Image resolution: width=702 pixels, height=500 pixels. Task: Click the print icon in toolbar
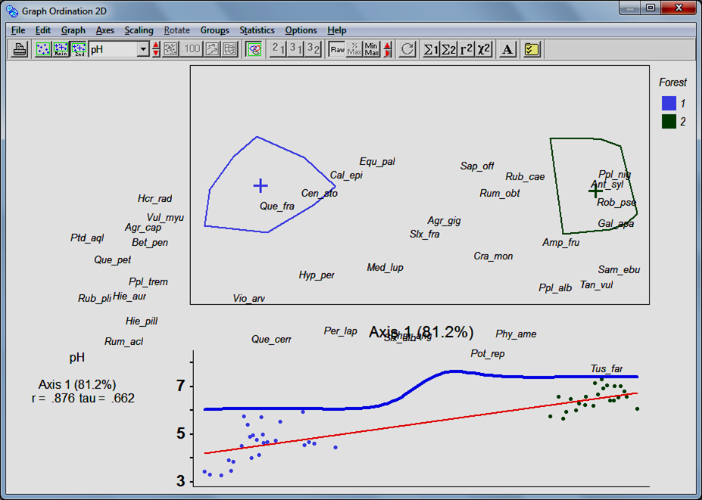coord(20,49)
